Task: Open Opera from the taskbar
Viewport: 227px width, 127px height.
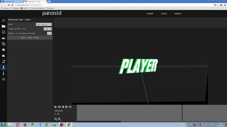Action: point(18,125)
